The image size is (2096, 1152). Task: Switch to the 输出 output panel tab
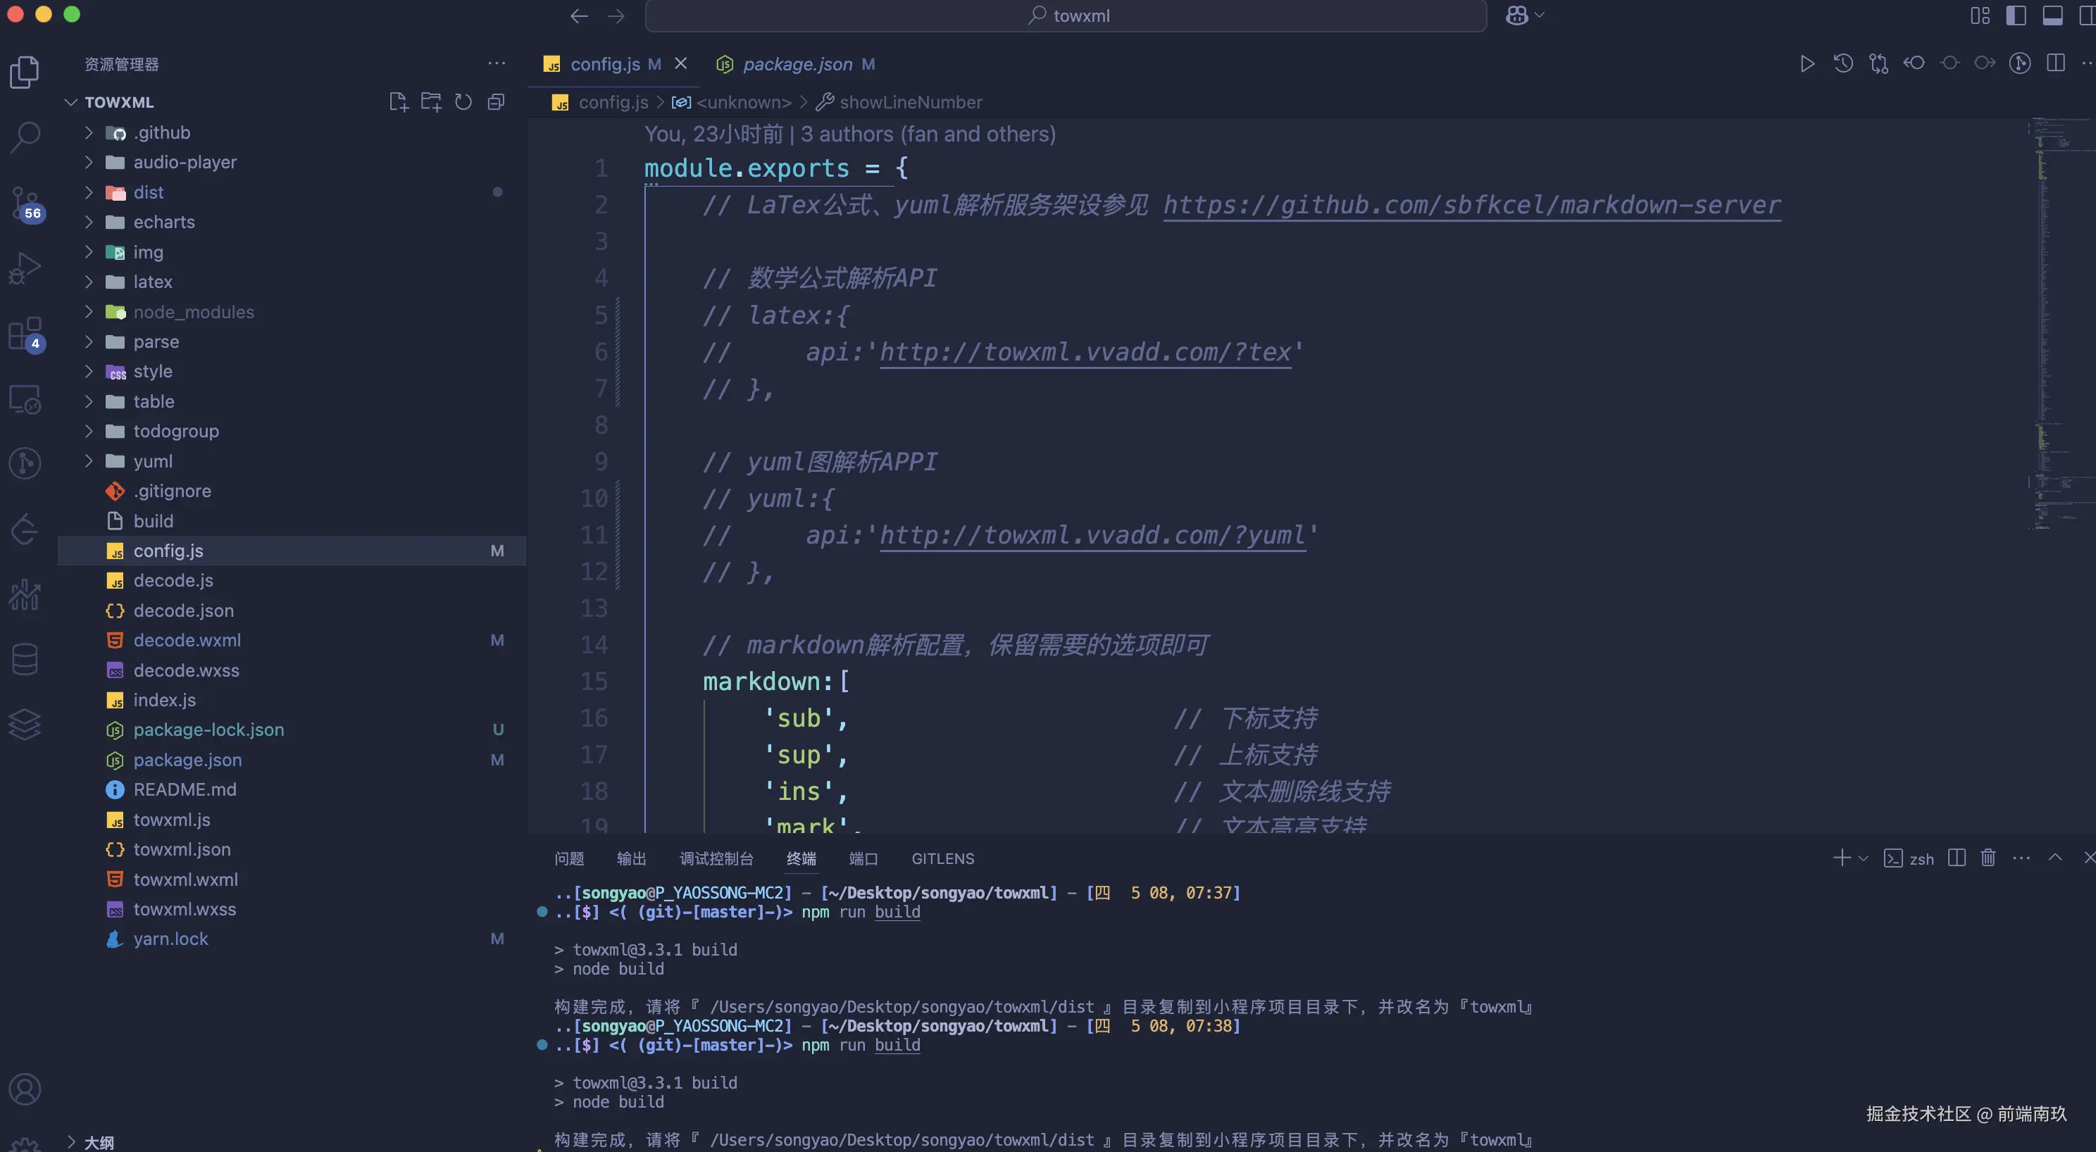pos(630,858)
